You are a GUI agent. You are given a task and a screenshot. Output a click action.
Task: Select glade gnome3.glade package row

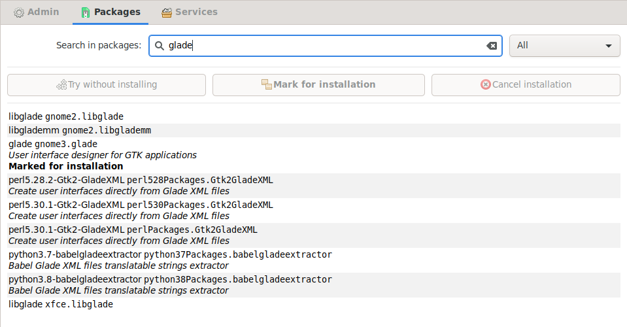(x=314, y=155)
